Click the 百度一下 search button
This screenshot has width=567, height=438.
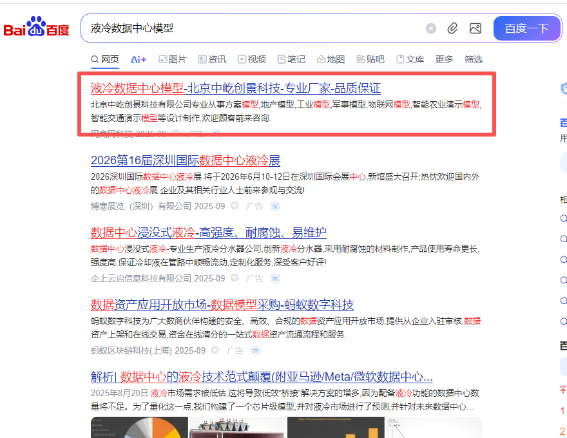pyautogui.click(x=526, y=28)
